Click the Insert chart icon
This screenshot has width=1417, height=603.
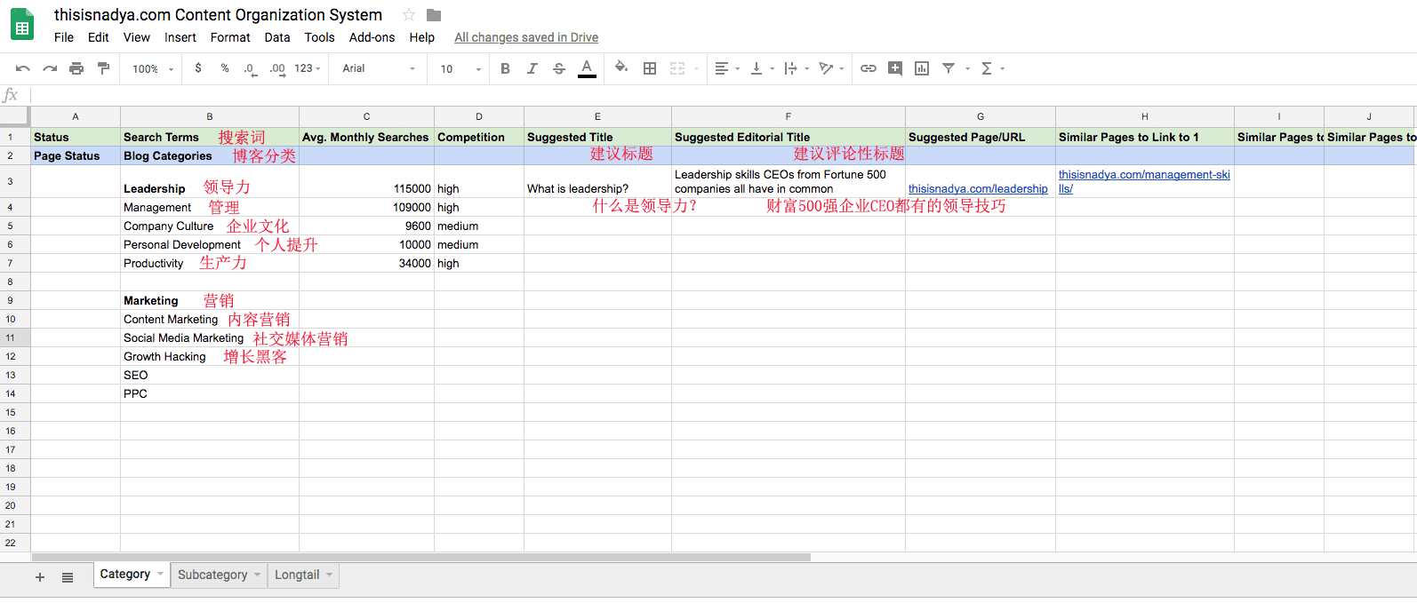point(922,68)
